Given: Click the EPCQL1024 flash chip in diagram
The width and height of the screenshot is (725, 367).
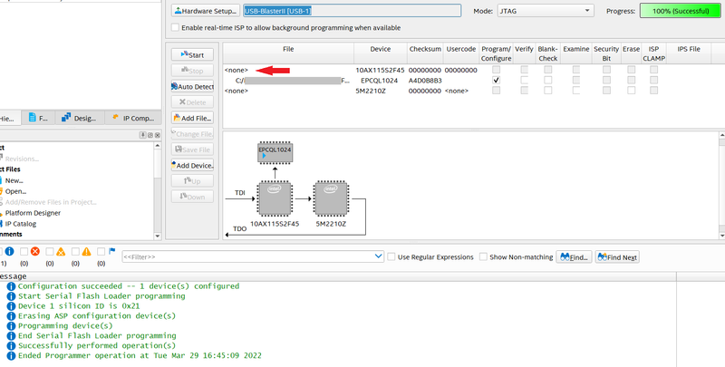Looking at the screenshot, I should (x=275, y=150).
